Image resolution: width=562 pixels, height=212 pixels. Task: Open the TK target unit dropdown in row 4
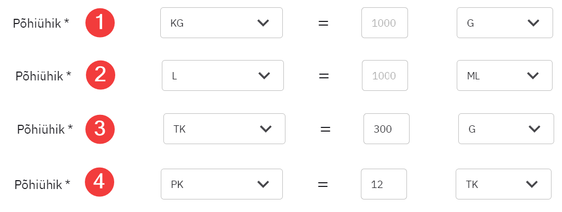click(503, 184)
